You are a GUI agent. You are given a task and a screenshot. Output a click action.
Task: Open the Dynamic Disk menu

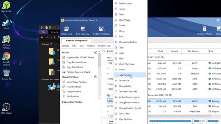coord(104,46)
